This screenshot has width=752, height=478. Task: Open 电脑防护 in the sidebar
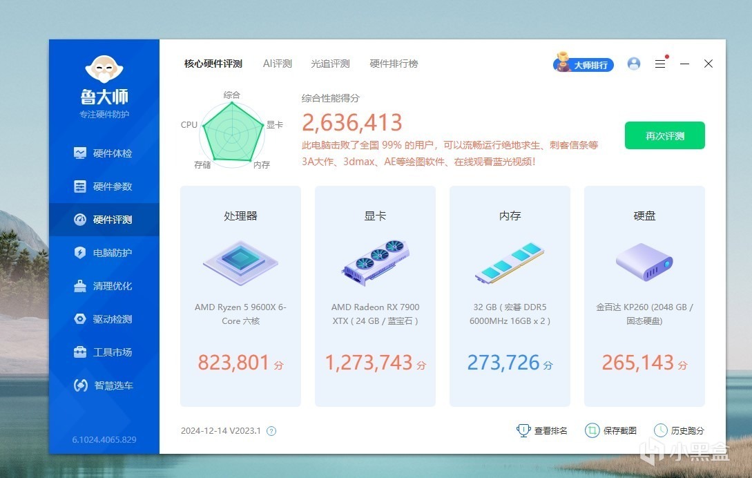tap(104, 252)
